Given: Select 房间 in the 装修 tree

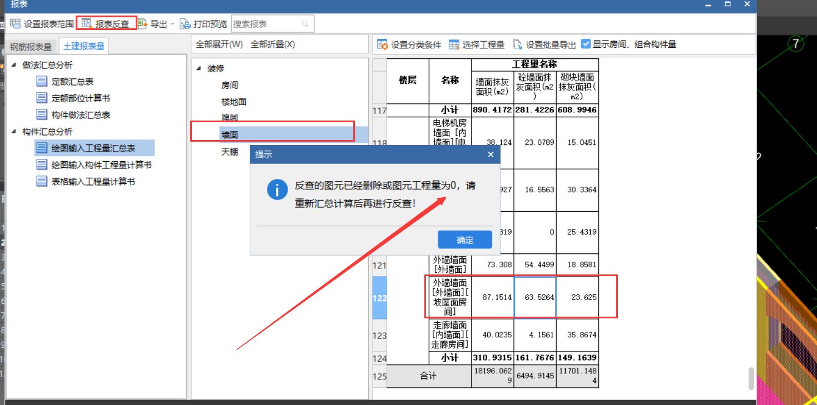Looking at the screenshot, I should [230, 85].
